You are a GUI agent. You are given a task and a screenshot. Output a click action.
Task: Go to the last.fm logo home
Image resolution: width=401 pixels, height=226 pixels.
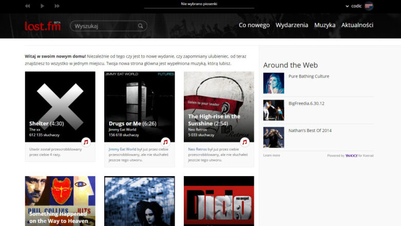click(x=43, y=26)
